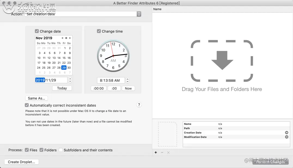Select November 1 in the calendar
293x168 pixels.
pos(65,48)
